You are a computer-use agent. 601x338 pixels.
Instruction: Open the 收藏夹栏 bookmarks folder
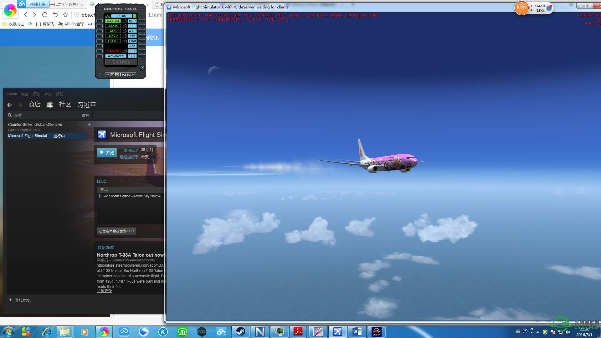click(x=13, y=24)
